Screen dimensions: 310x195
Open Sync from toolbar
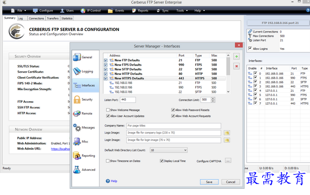(163, 10)
